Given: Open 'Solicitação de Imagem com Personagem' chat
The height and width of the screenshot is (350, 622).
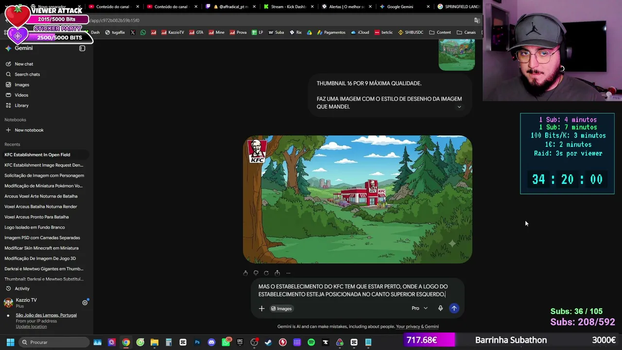Looking at the screenshot, I should click(45, 175).
